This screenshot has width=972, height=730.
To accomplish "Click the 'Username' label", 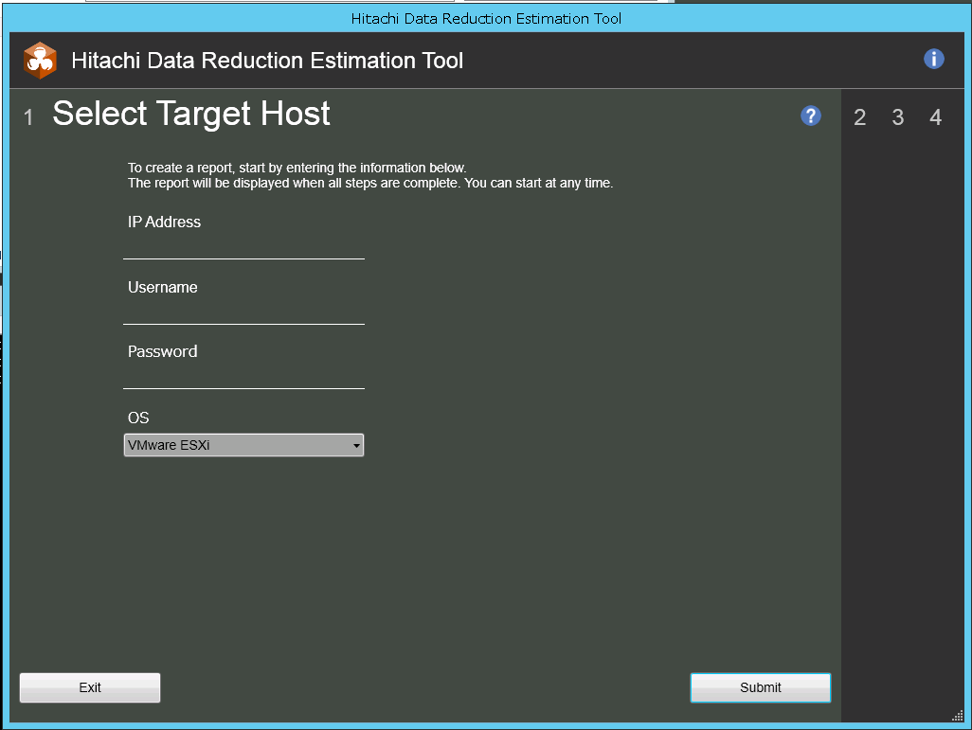I will tap(162, 287).
